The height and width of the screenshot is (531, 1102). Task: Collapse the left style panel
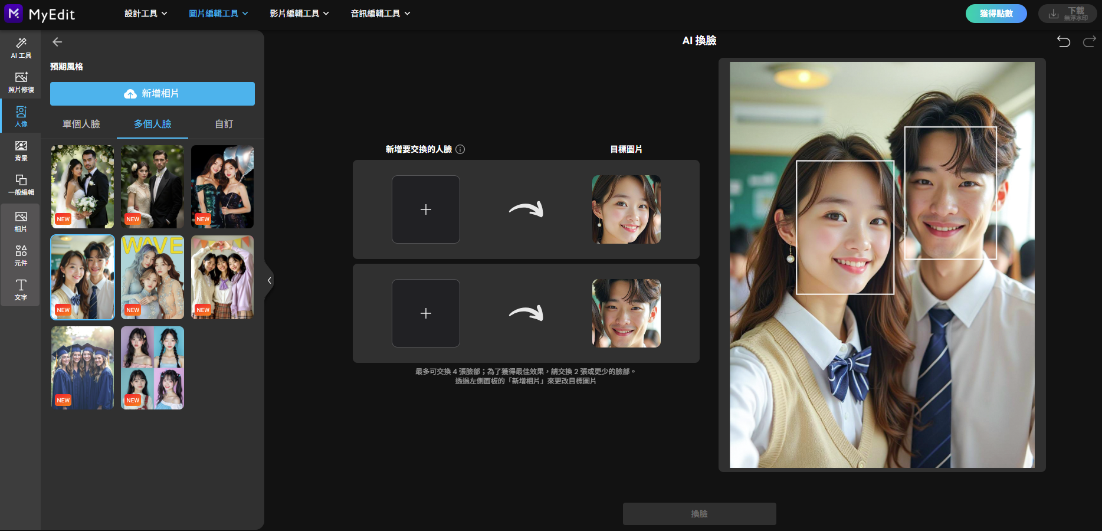269,280
